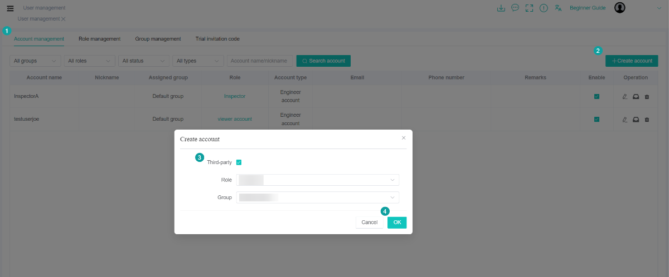Open the All status filter dropdown
The image size is (669, 277).
pos(144,61)
